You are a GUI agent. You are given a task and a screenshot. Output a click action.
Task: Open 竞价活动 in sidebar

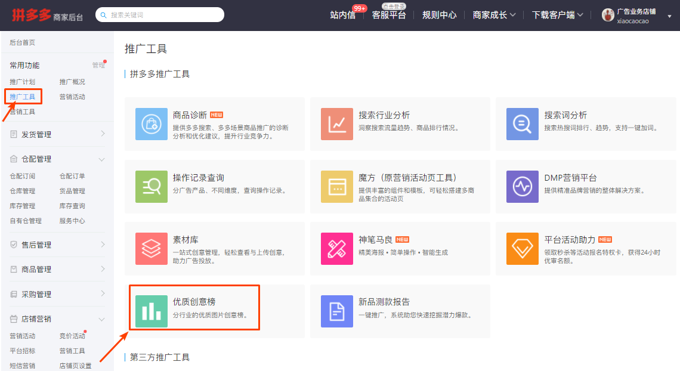72,336
